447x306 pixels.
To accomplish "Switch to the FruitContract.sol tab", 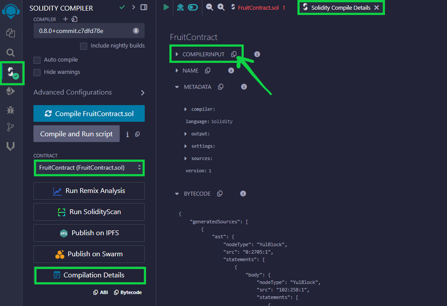I will [x=258, y=8].
